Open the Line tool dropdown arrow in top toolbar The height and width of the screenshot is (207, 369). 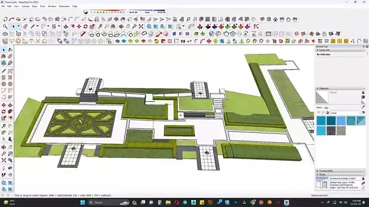click(x=37, y=27)
